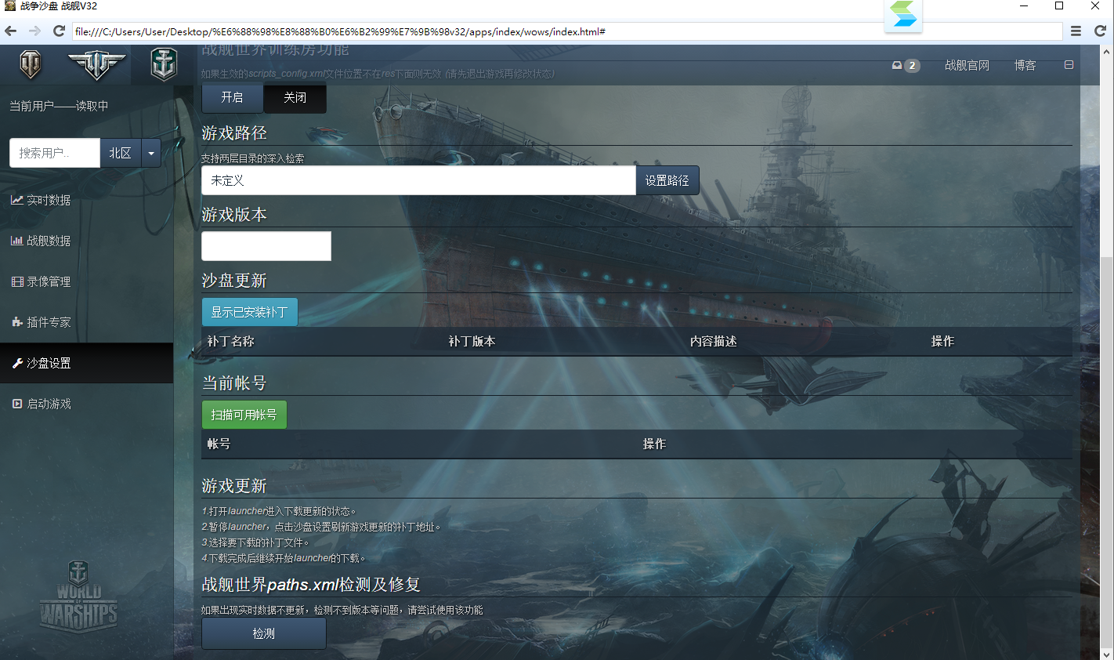Turn training room on with 开启
1114x660 pixels.
coord(233,97)
